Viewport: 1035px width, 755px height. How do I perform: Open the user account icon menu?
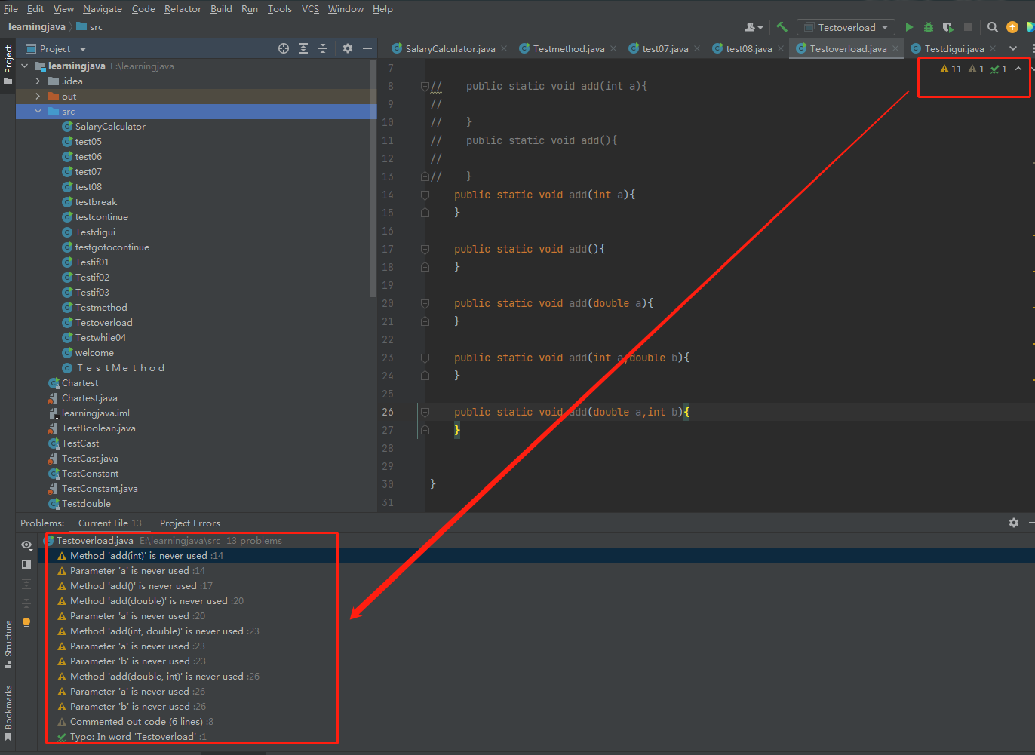pyautogui.click(x=754, y=27)
